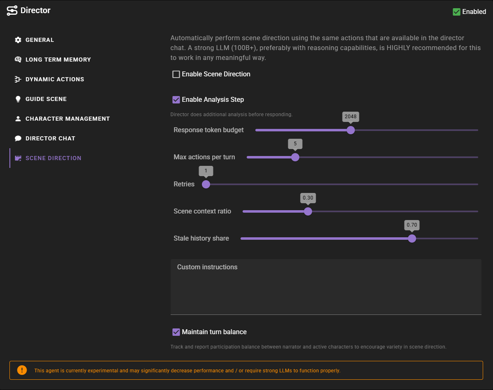493x390 pixels.
Task: Open the General settings tab
Action: 39,40
